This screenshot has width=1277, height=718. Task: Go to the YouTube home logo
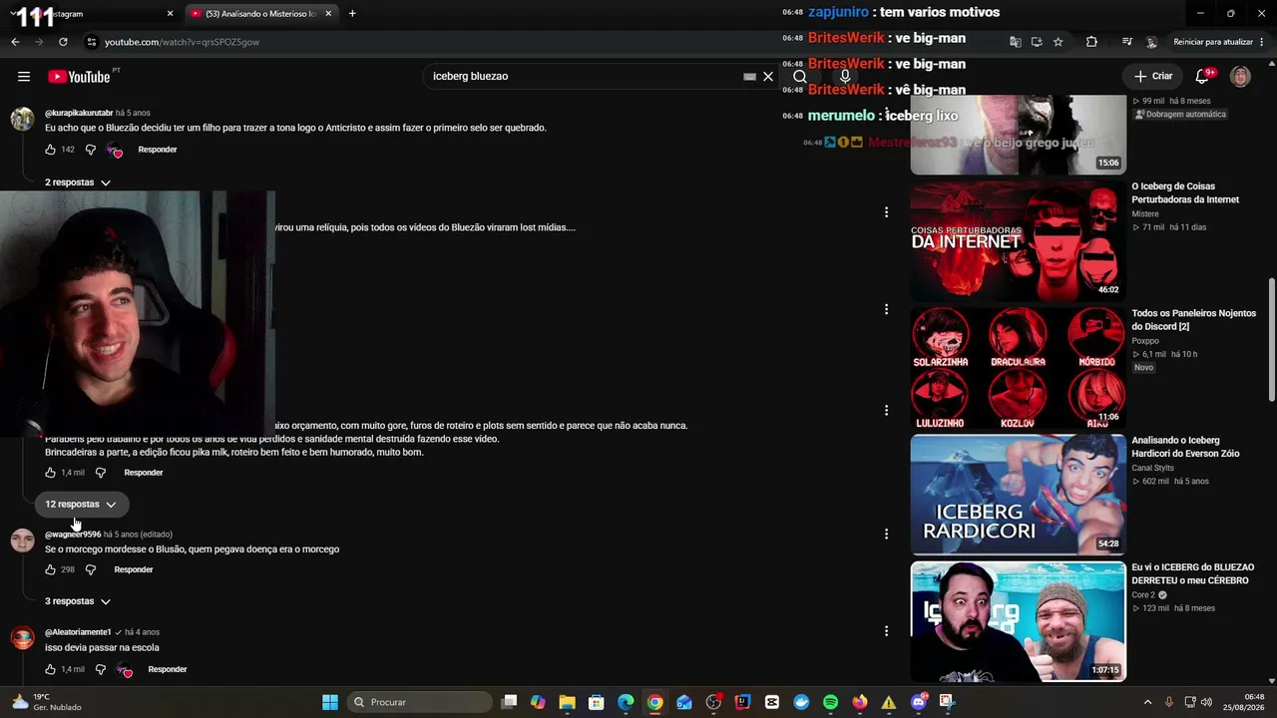point(79,77)
